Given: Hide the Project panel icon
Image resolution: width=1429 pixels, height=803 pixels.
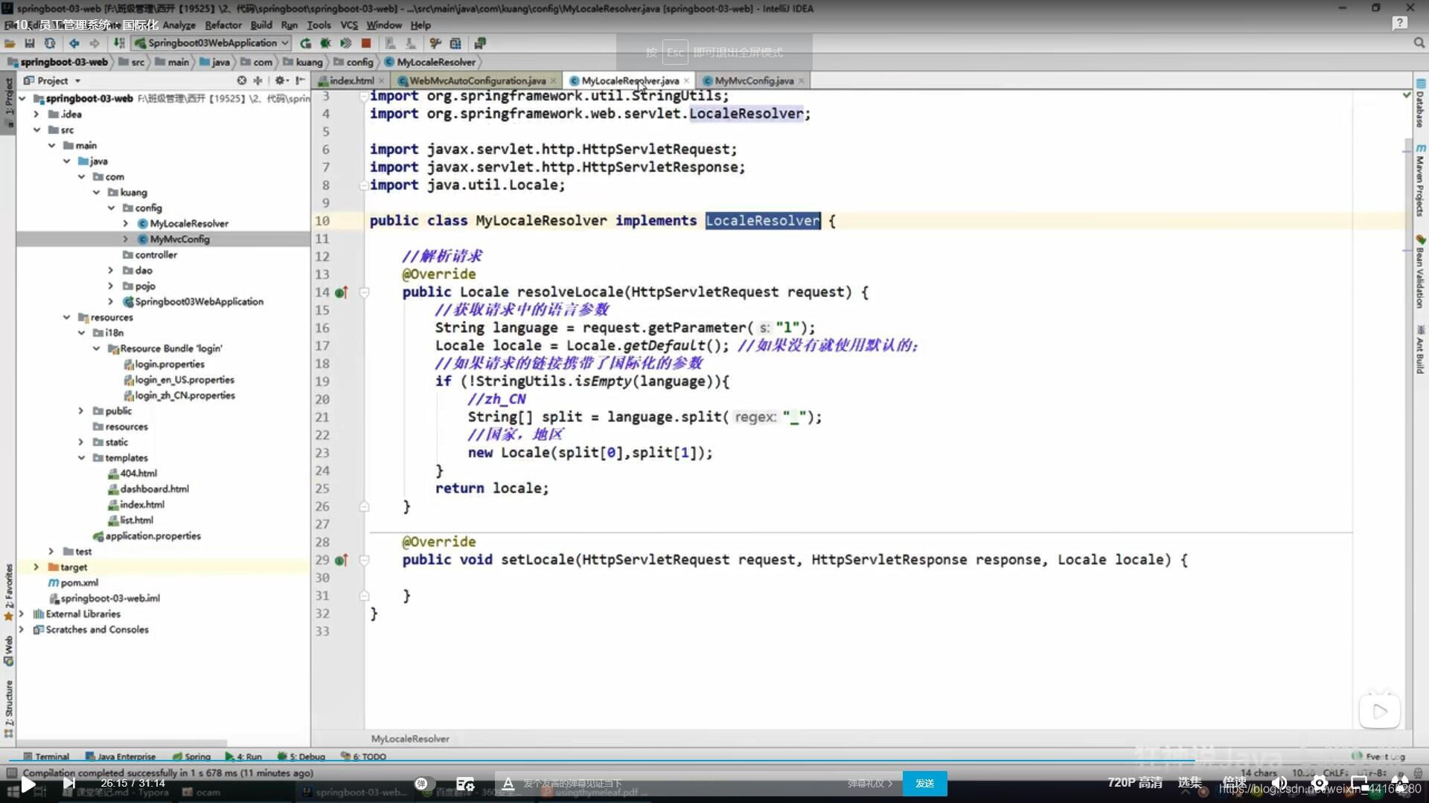Looking at the screenshot, I should click(x=300, y=80).
